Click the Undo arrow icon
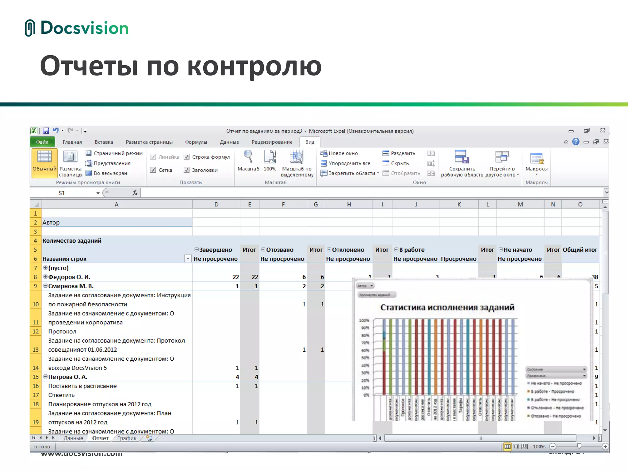Viewport: 628px width, 471px height. point(56,131)
